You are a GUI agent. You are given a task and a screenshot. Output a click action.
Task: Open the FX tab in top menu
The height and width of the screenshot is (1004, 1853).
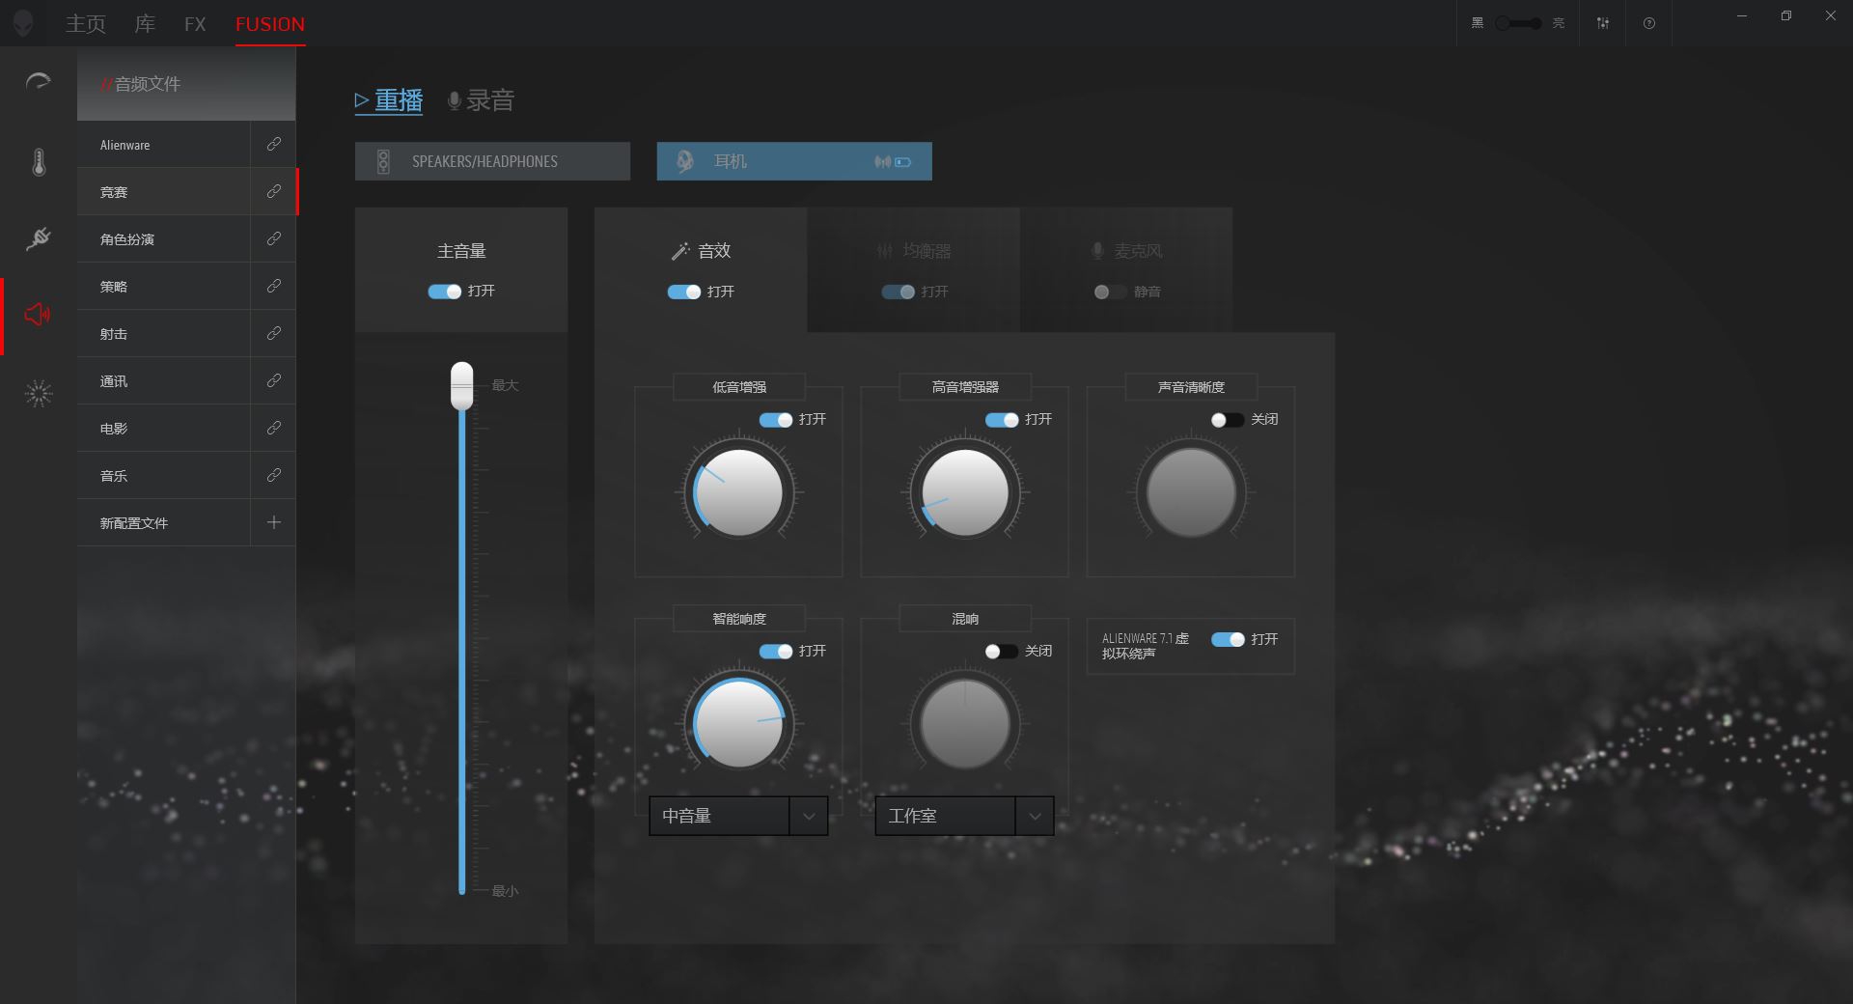(x=195, y=24)
